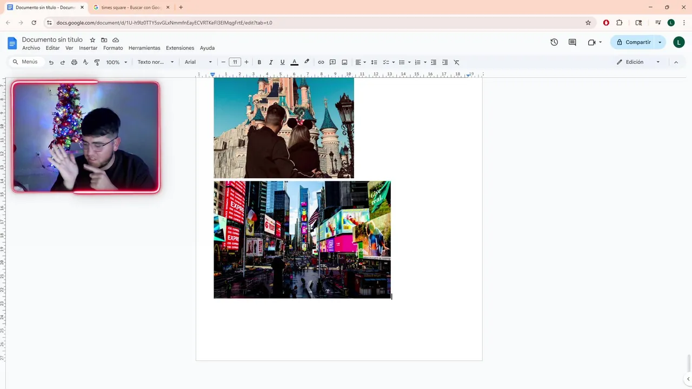Insert an image with the toolbar image icon
The width and height of the screenshot is (692, 389).
(344, 62)
